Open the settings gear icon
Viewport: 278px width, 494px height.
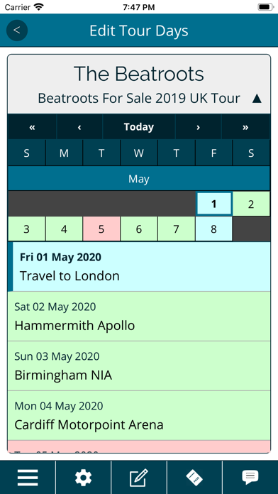pyautogui.click(x=84, y=477)
